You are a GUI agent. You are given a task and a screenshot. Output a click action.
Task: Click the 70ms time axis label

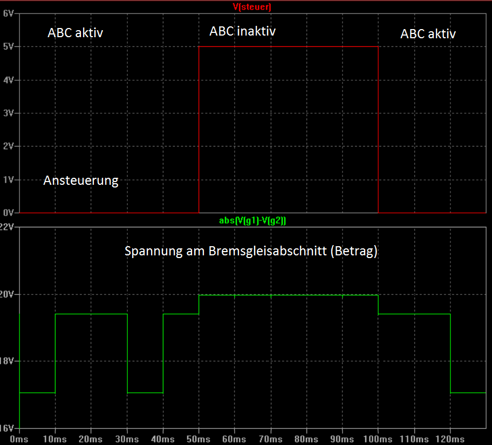[270, 439]
